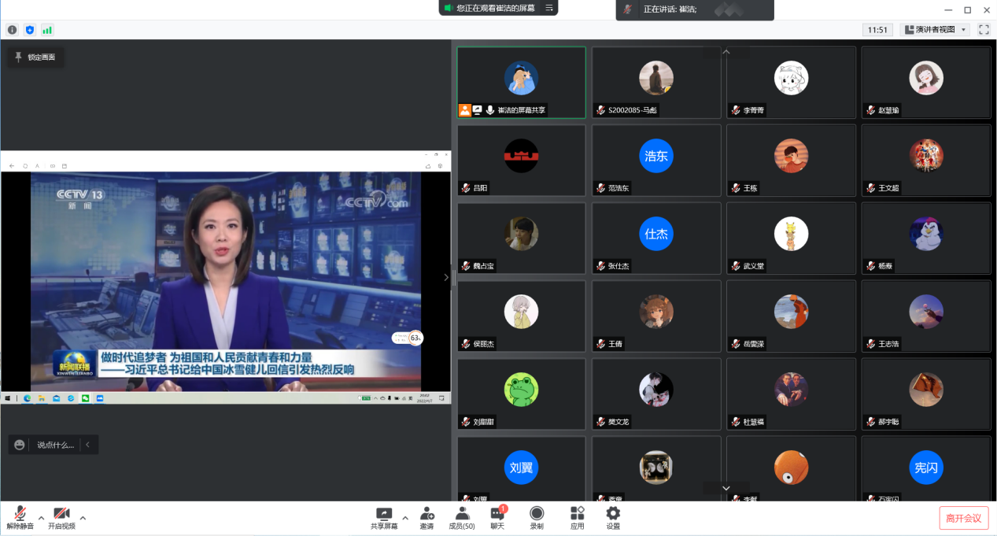Open the 成员(50) participants list
The image size is (997, 536).
point(462,517)
